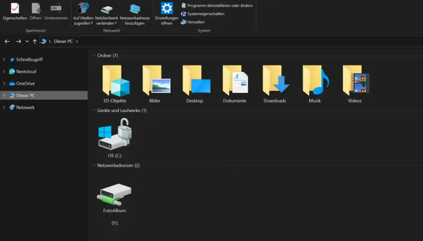423x241 pixels.
Task: Select the Bilder folder icon
Action: point(156,80)
